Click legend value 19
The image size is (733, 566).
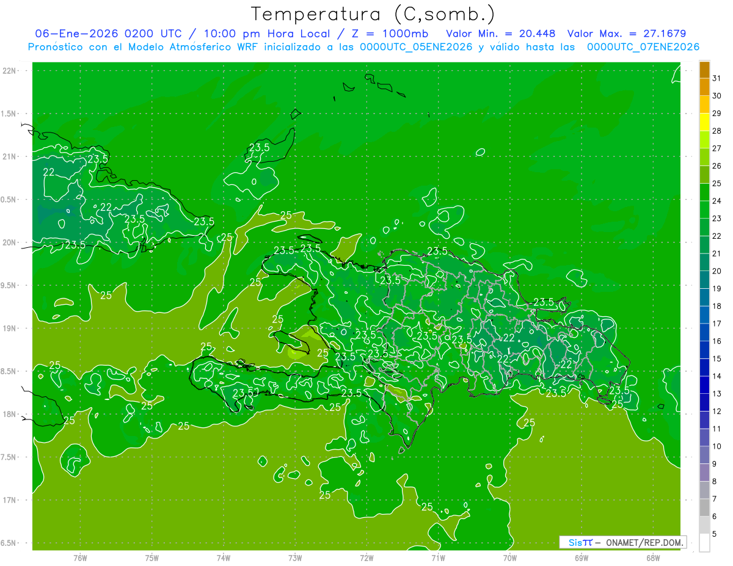(717, 289)
